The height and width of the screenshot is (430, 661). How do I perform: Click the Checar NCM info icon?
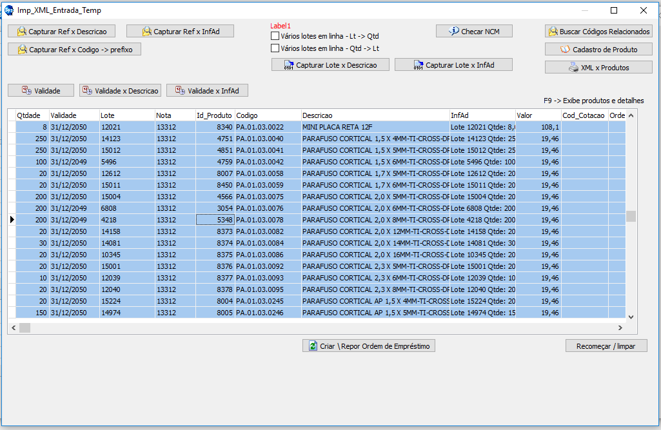454,32
